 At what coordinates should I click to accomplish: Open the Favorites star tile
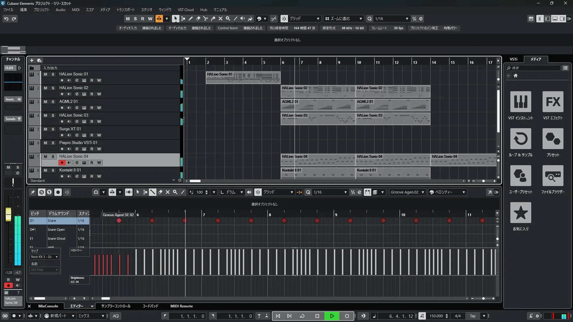520,213
